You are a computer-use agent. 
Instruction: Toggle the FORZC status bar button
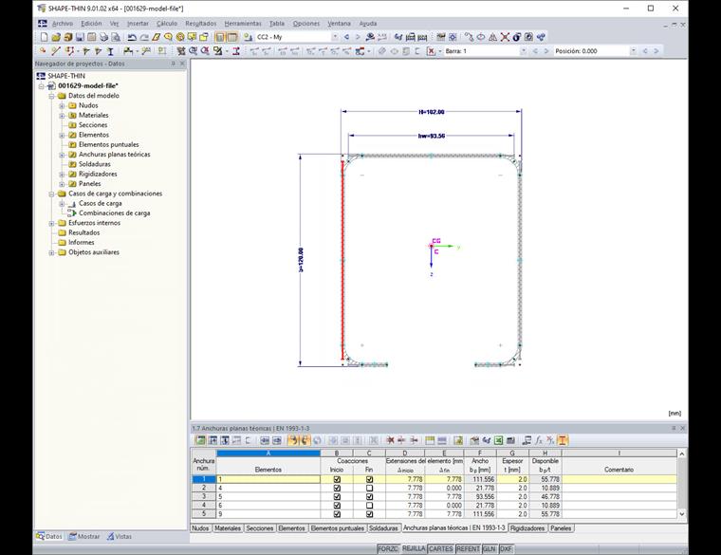point(388,549)
